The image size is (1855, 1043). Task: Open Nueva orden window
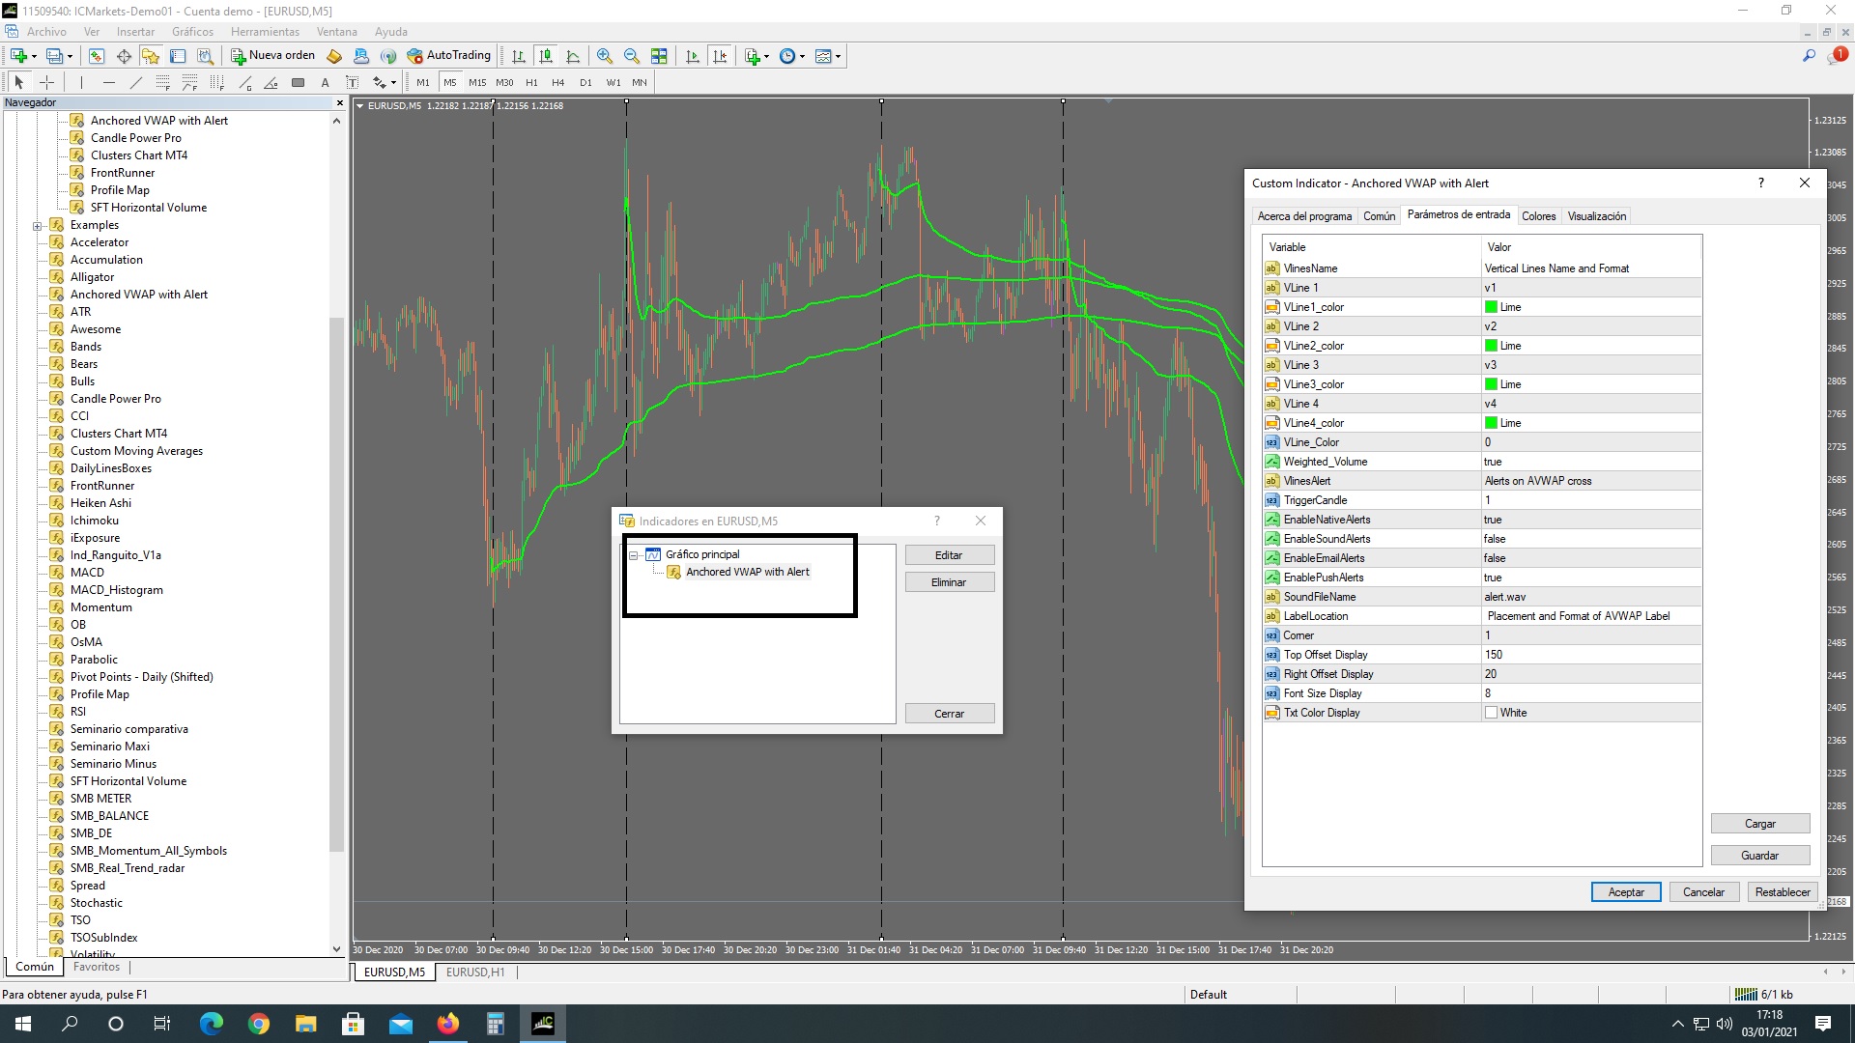point(273,56)
